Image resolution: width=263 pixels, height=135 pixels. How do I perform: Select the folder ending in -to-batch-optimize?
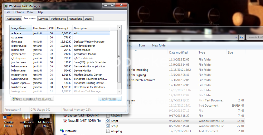point(142,80)
